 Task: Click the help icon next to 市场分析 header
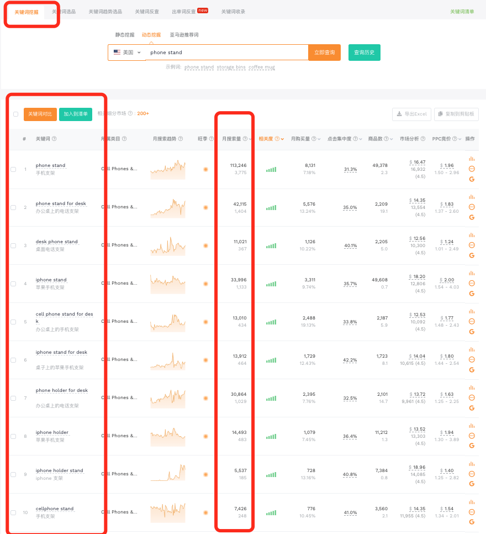pos(422,139)
